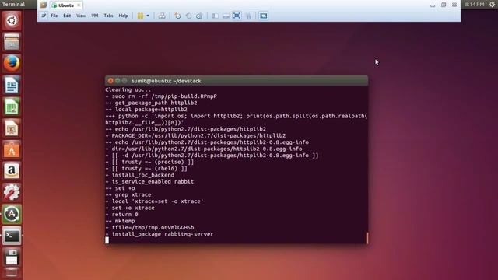
Task: Click the 'grep xtrace' line
Action: click(x=128, y=195)
